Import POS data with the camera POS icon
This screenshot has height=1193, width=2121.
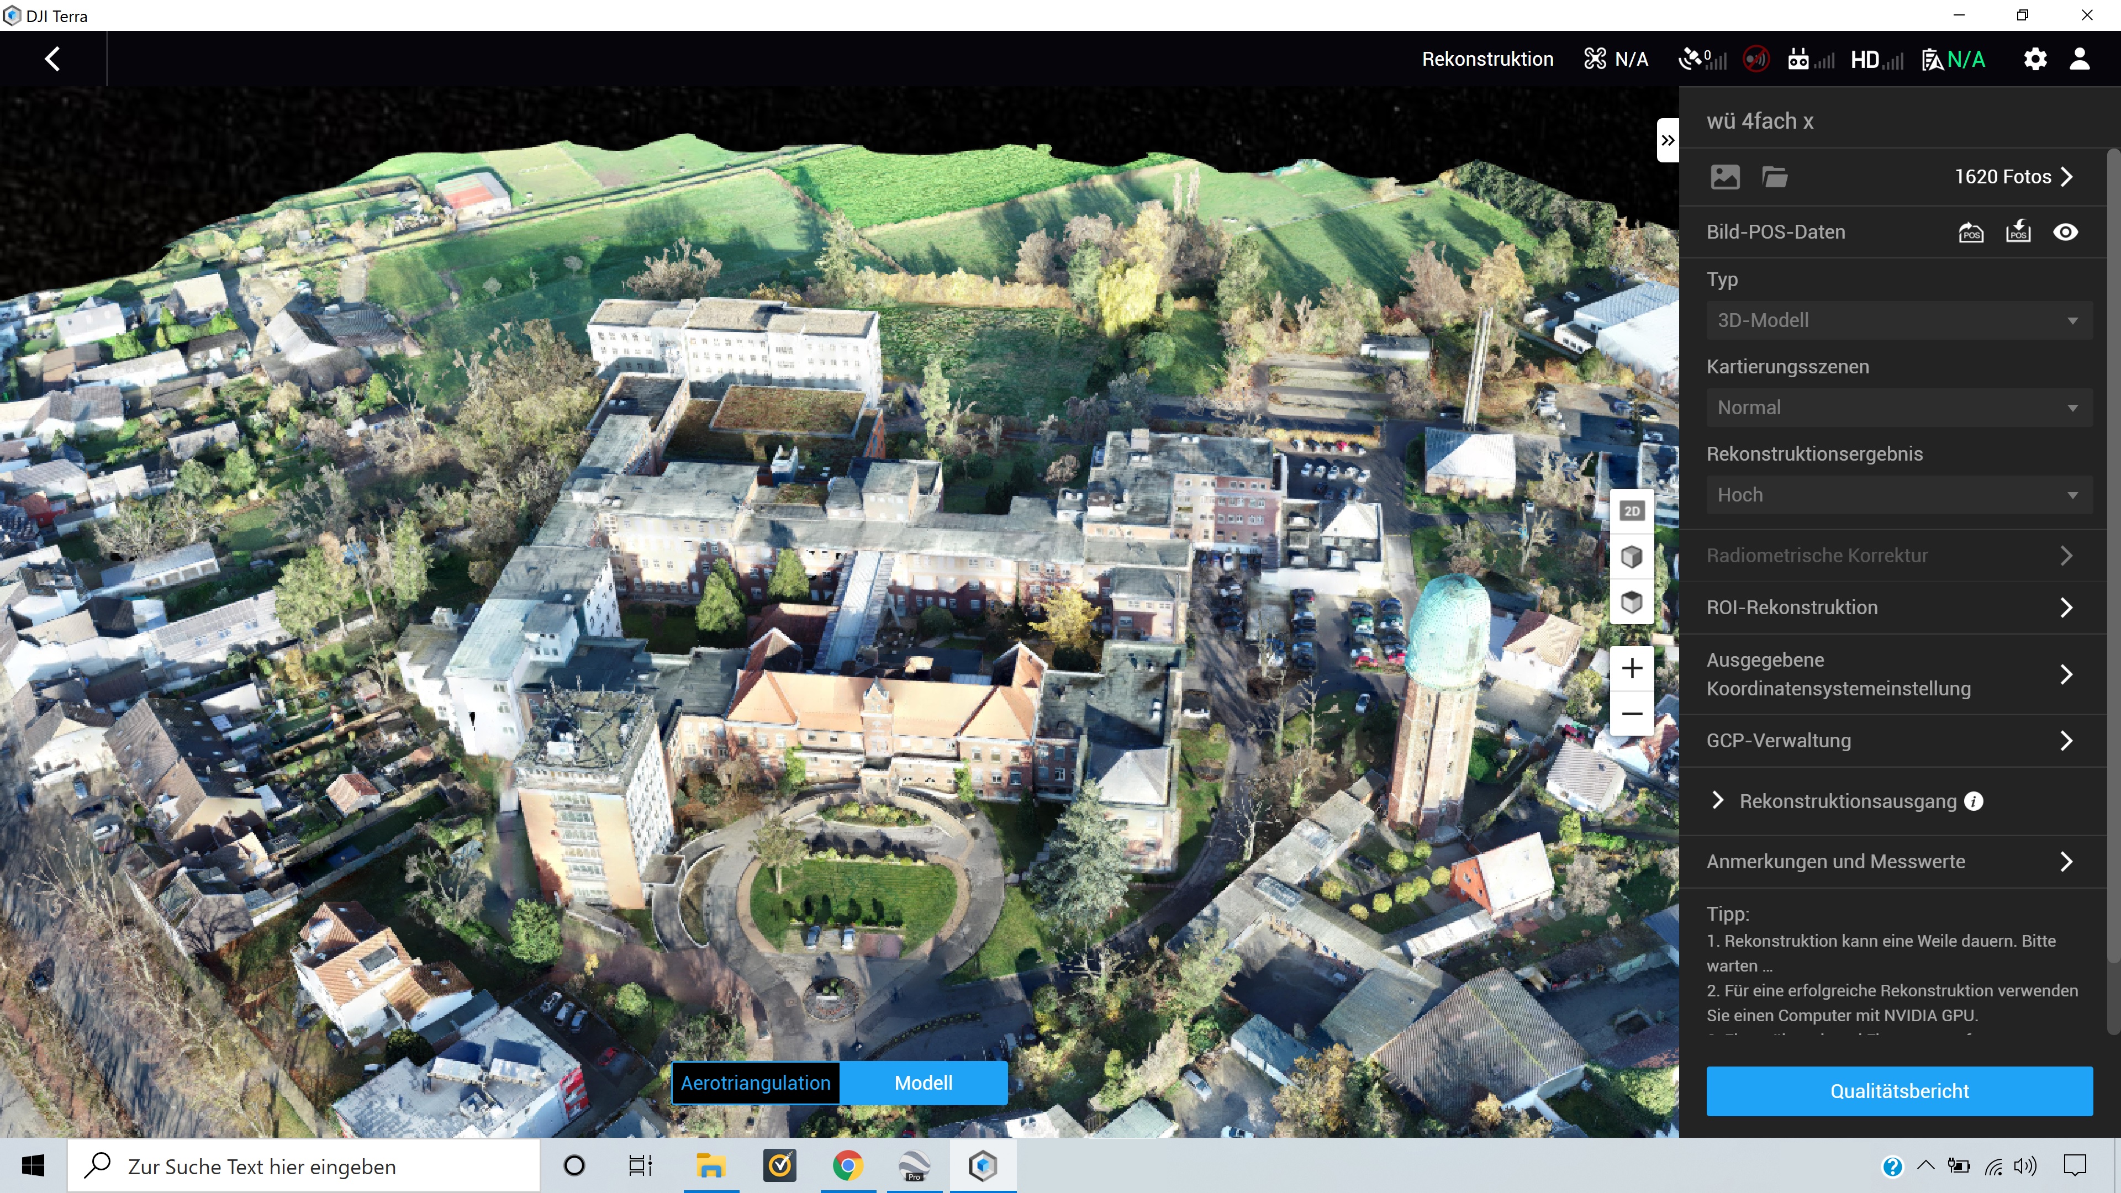point(1970,232)
